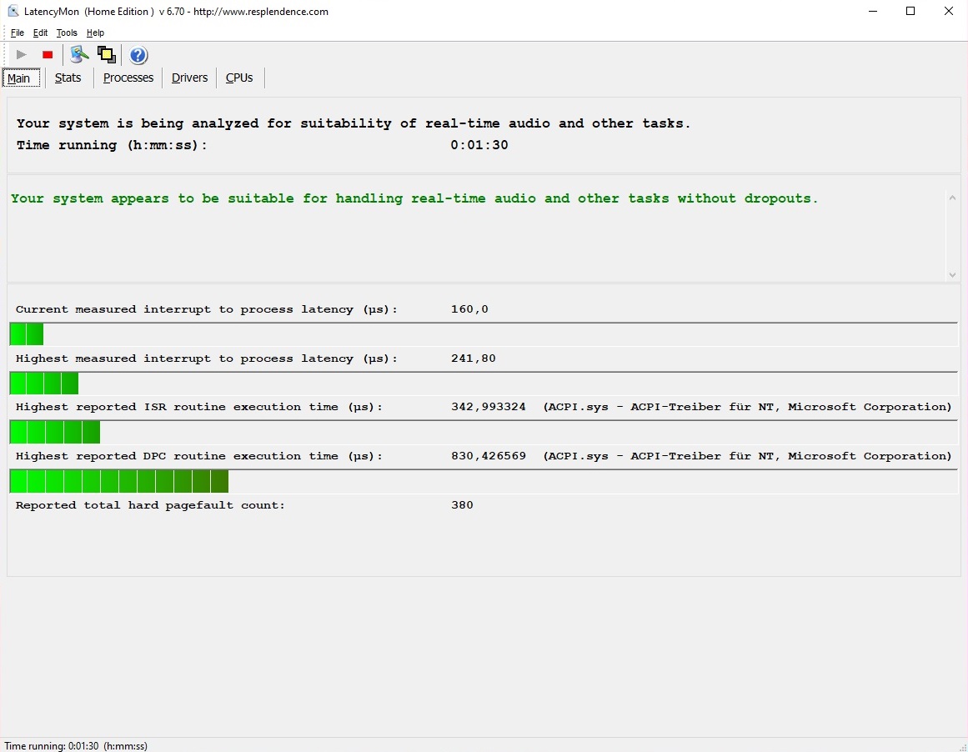Viewport: 968px width, 752px height.
Task: Switch to the Stats tab
Action: tap(68, 78)
